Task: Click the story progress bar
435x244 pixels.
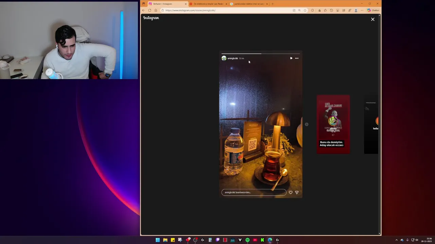Action: coord(261,54)
